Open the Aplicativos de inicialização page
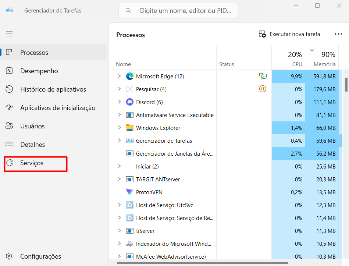The height and width of the screenshot is (266, 349). [53, 108]
